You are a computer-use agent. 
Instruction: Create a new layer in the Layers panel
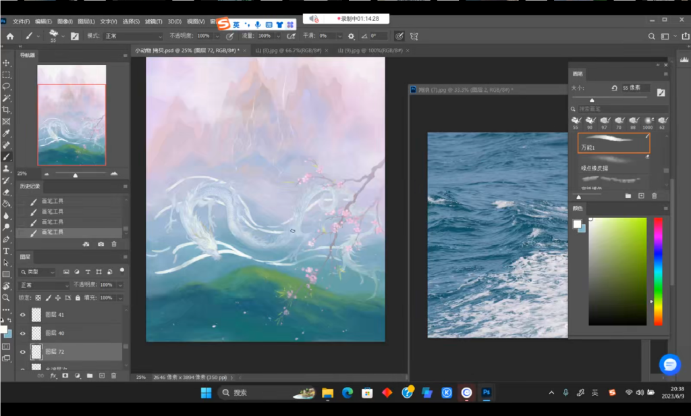click(101, 375)
